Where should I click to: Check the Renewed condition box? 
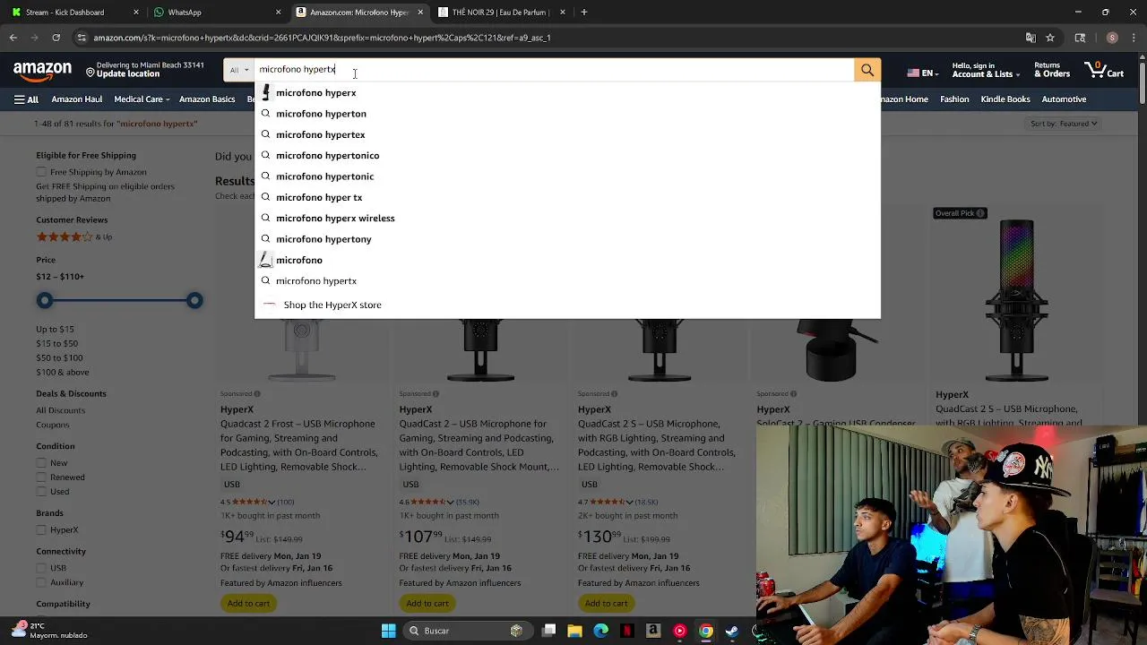click(41, 477)
